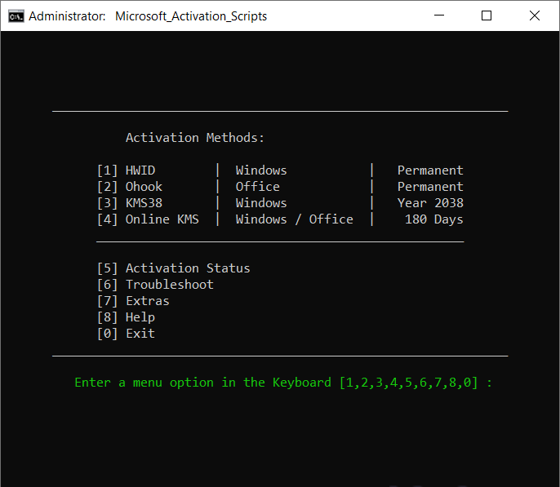This screenshot has height=487, width=560.
Task: Select the '[3] KMS38' menu entry
Action: [x=130, y=203]
